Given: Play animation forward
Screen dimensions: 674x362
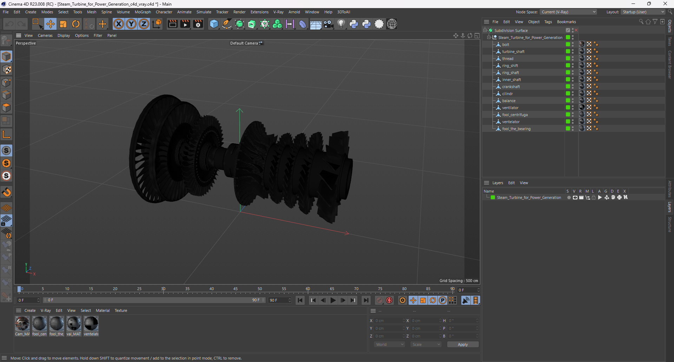Looking at the screenshot, I should [x=333, y=300].
